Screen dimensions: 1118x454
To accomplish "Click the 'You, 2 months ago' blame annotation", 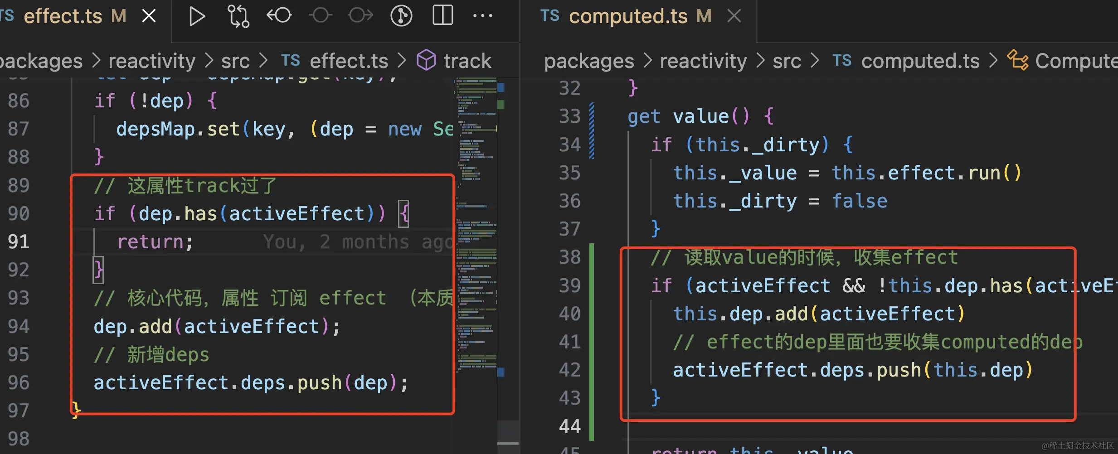I will click(358, 241).
